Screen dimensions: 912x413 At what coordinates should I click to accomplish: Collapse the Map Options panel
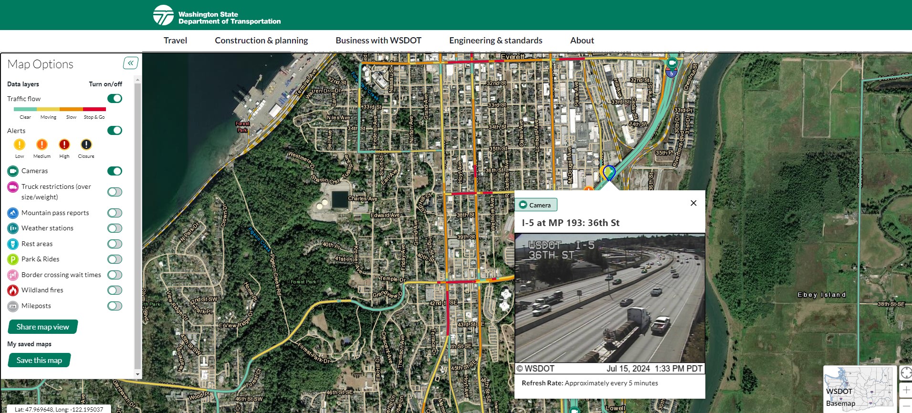[x=131, y=63]
